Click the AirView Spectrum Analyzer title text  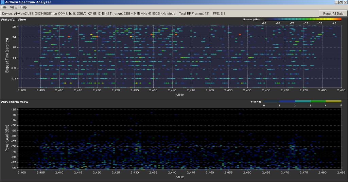click(28, 2)
